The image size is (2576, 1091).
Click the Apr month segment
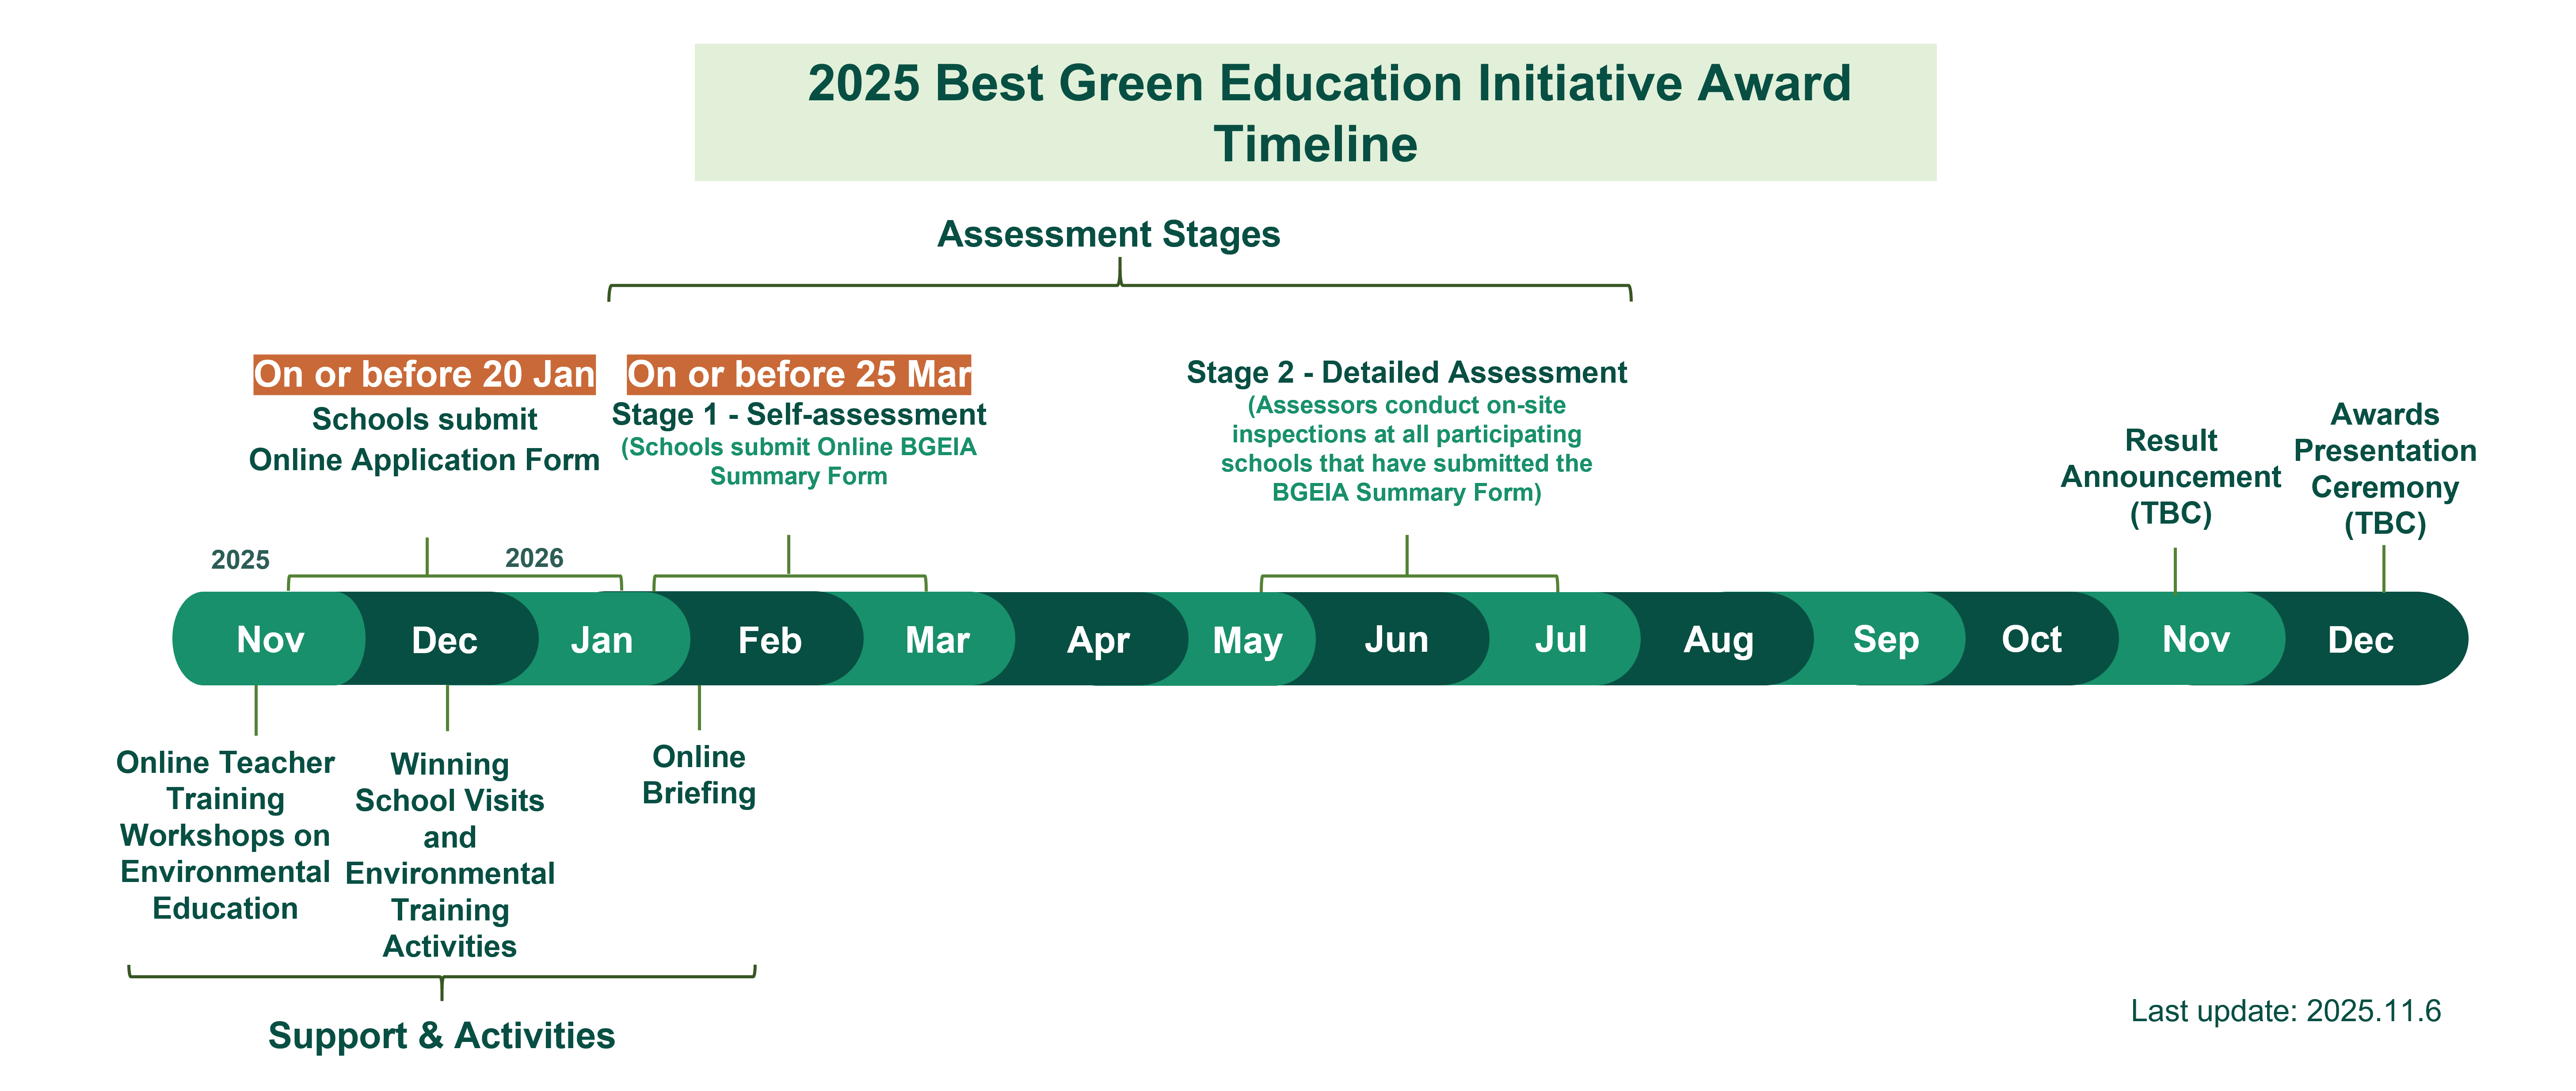click(x=1098, y=639)
